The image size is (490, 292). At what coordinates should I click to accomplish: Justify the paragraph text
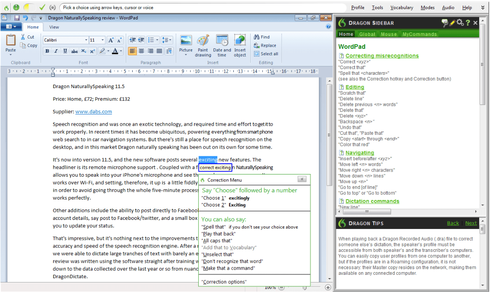pyautogui.click(x=159, y=51)
